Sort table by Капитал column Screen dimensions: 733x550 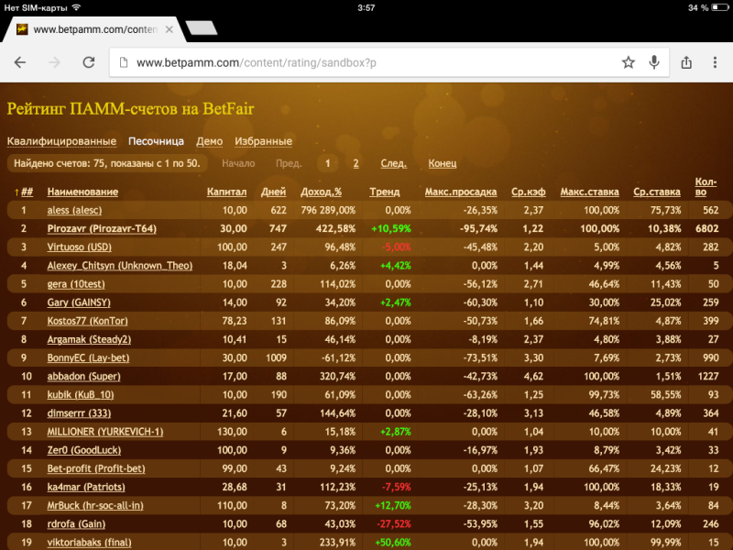point(226,192)
